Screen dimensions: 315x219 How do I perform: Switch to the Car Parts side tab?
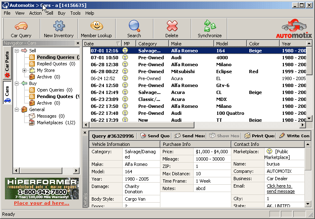7,64
